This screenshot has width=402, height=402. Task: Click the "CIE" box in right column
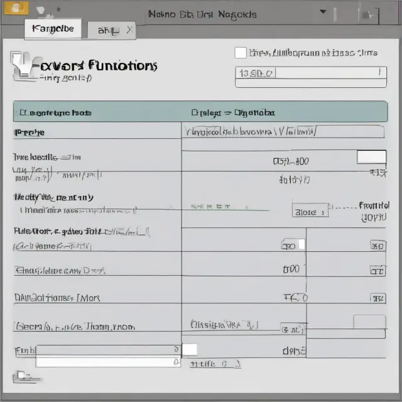pos(378,271)
